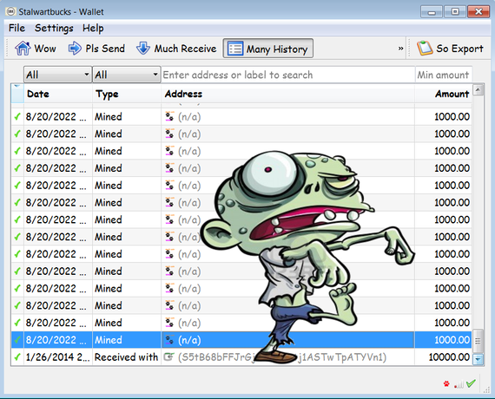Sort by the Amount column header
495x399 pixels.
(443, 94)
